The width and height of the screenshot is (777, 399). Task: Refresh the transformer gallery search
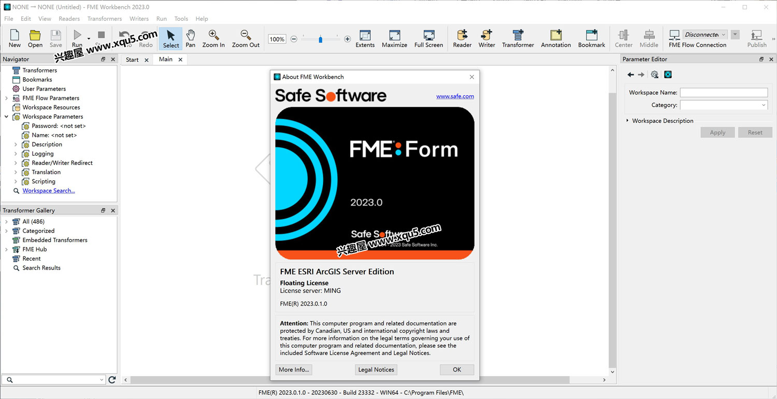tap(112, 380)
